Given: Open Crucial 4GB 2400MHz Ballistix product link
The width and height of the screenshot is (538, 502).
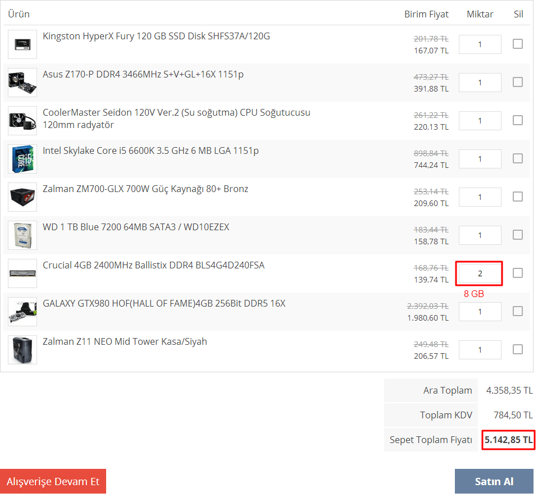Looking at the screenshot, I should (x=153, y=265).
